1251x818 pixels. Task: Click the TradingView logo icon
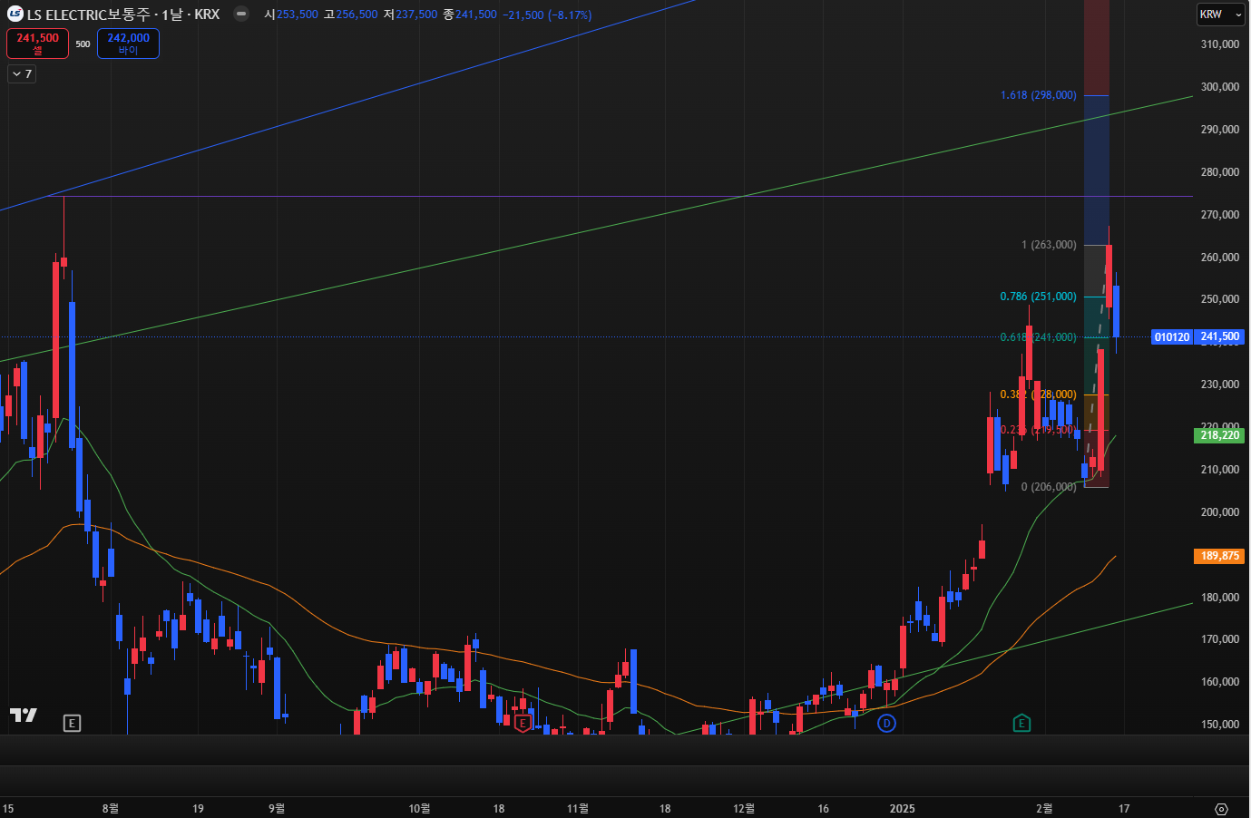24,715
